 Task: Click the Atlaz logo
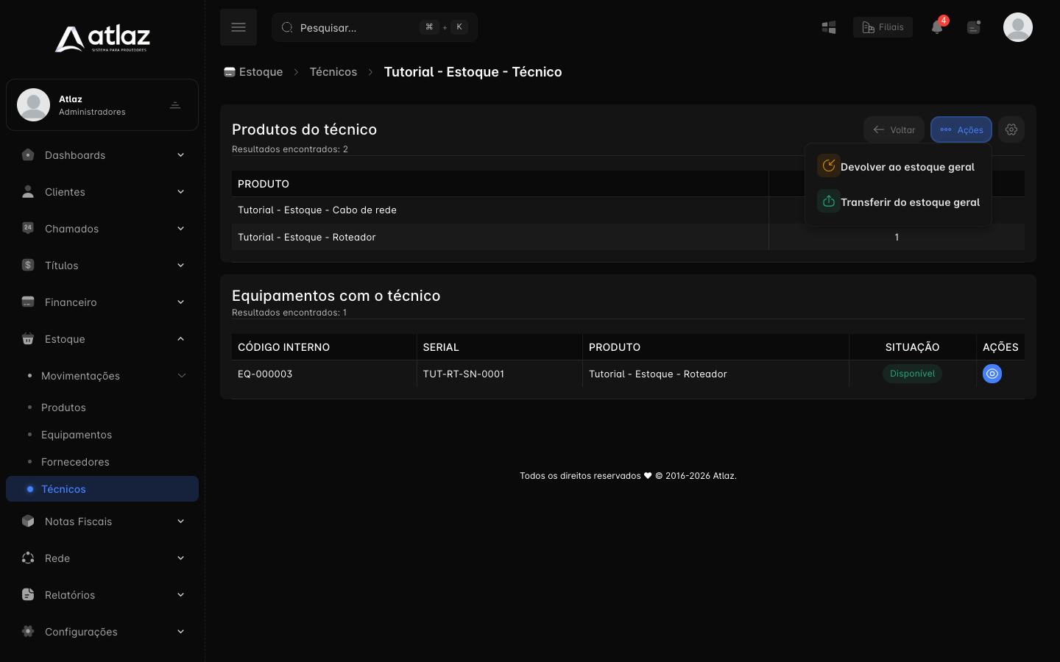(102, 39)
